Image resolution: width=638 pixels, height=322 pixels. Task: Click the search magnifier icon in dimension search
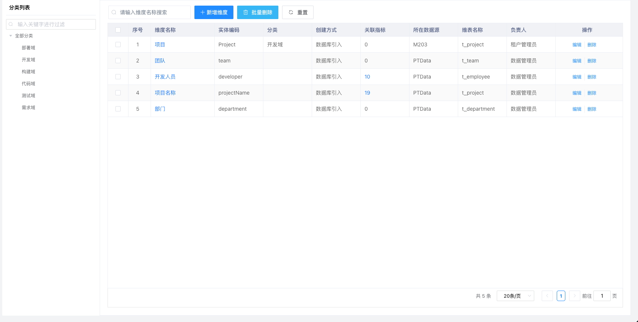114,12
